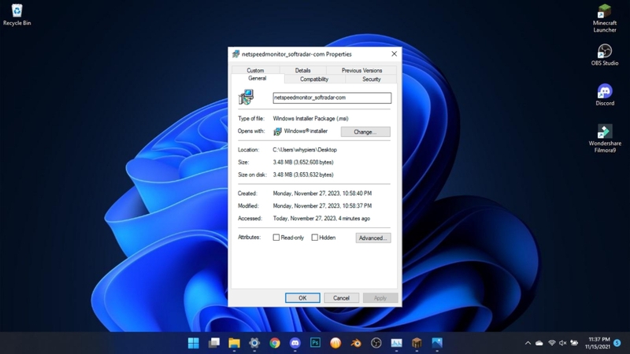Open the OneDrive cloud tray icon
The width and height of the screenshot is (630, 354).
(x=539, y=343)
